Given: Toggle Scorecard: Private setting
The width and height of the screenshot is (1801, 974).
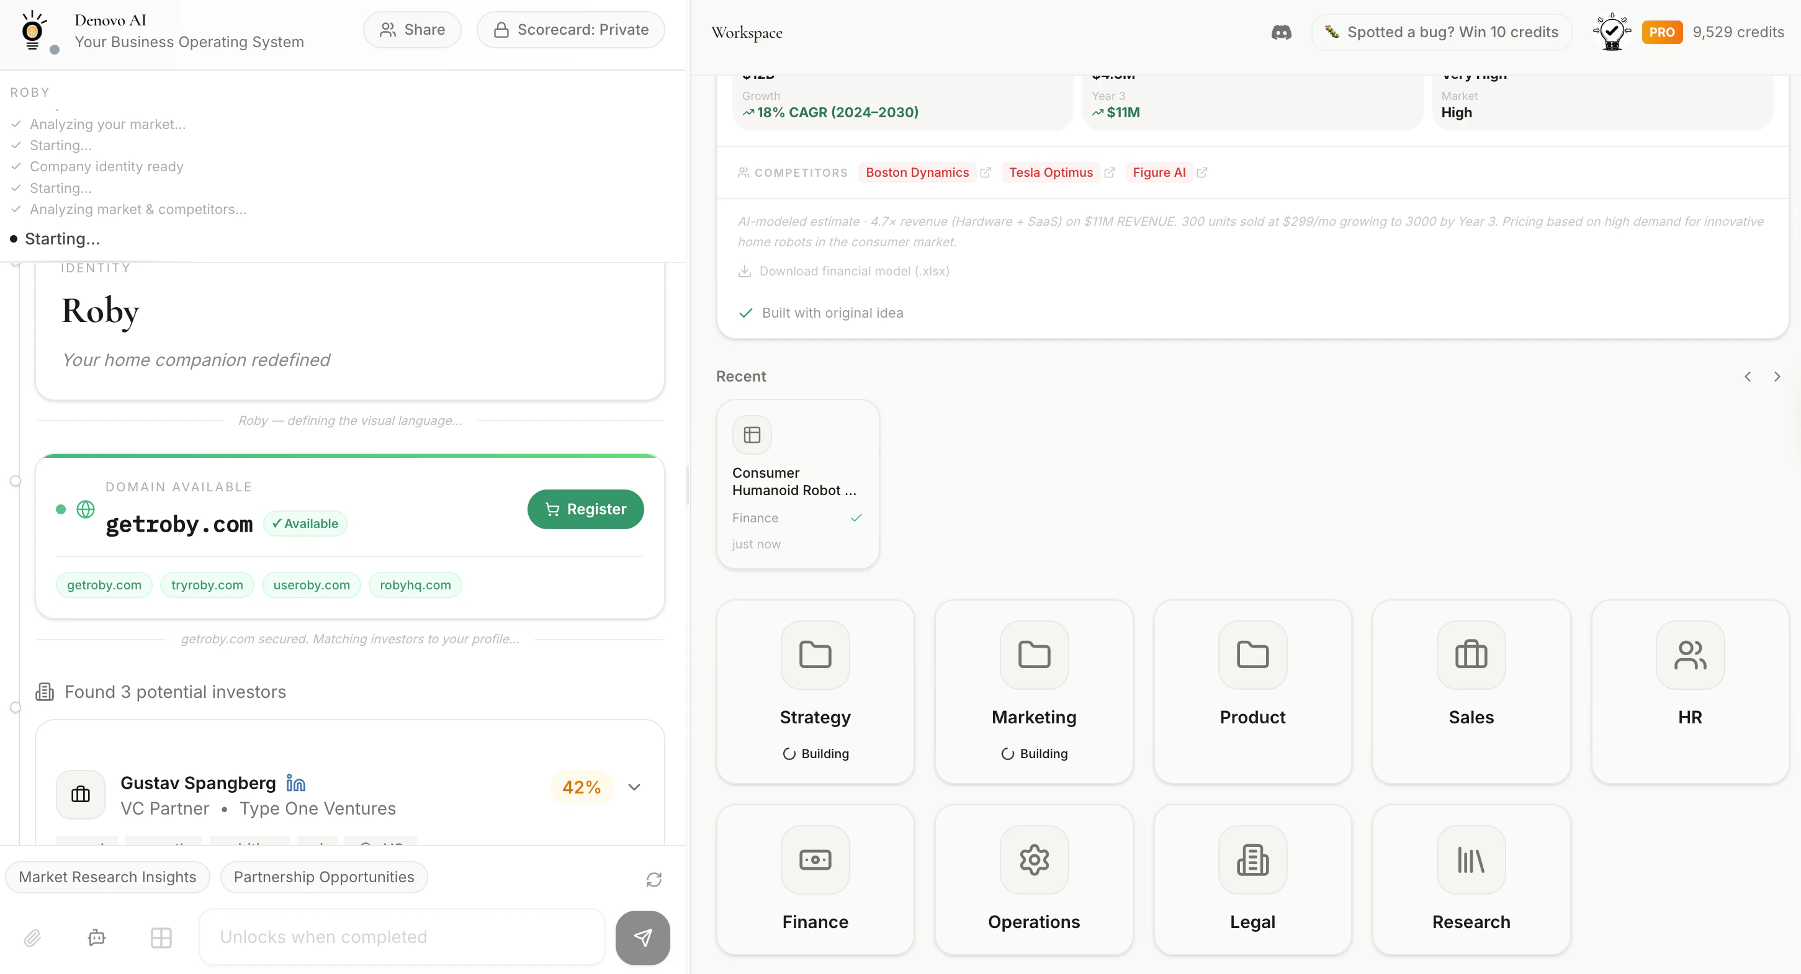Looking at the screenshot, I should pos(570,29).
